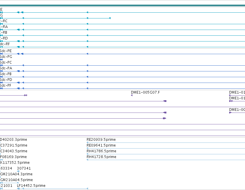The image size is (245, 190).
Task: Select the C37291.5prime label
Action: (x=14, y=145)
